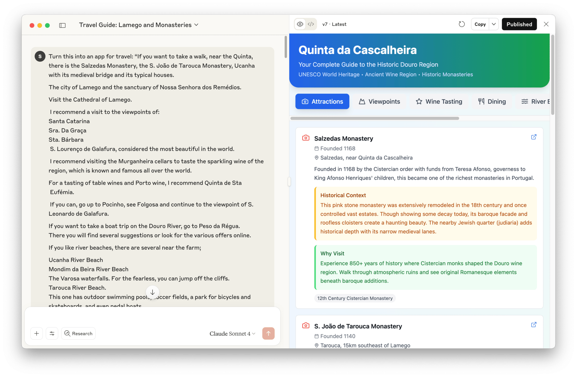
Task: Expand the chat title dropdown chevron
Action: click(x=196, y=25)
